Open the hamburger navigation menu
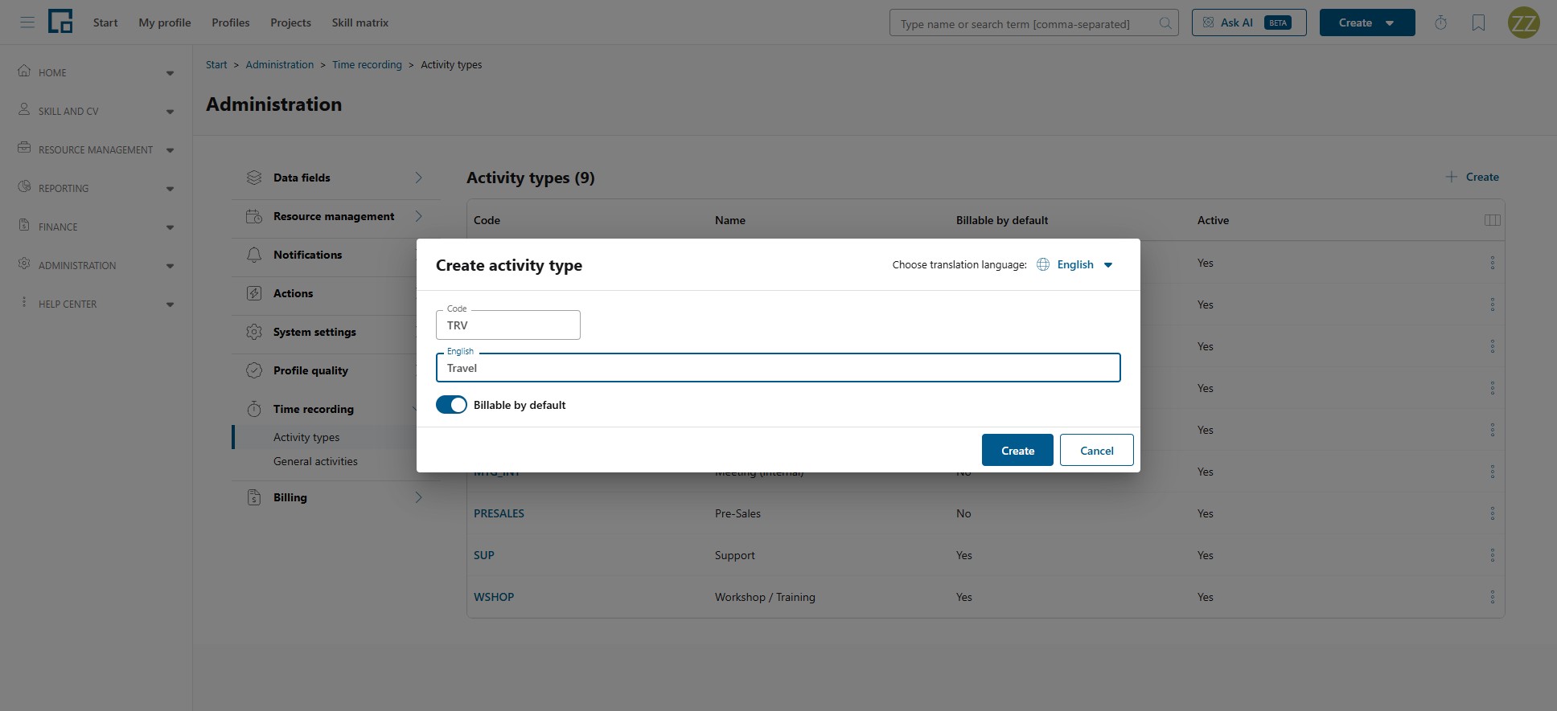This screenshot has height=711, width=1557. coord(27,22)
